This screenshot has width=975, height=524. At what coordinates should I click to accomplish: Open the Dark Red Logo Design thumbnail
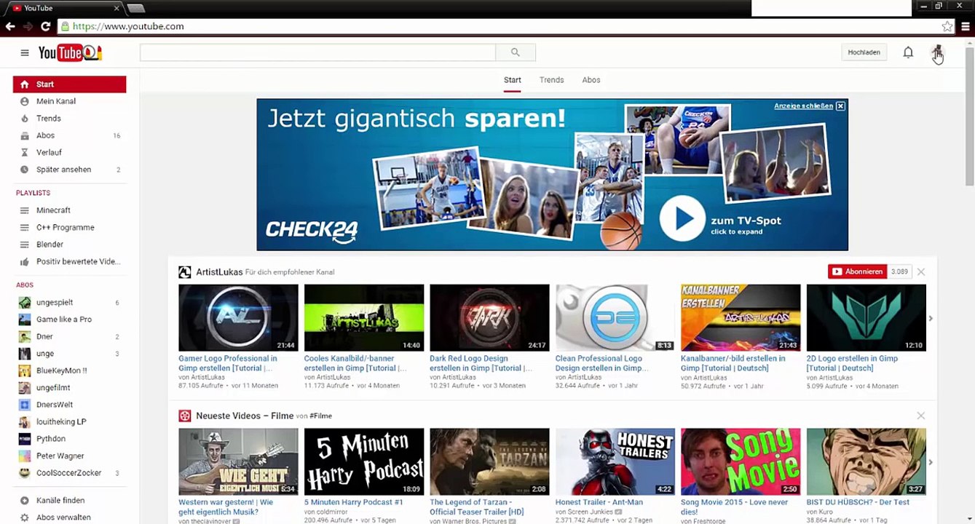(x=489, y=318)
